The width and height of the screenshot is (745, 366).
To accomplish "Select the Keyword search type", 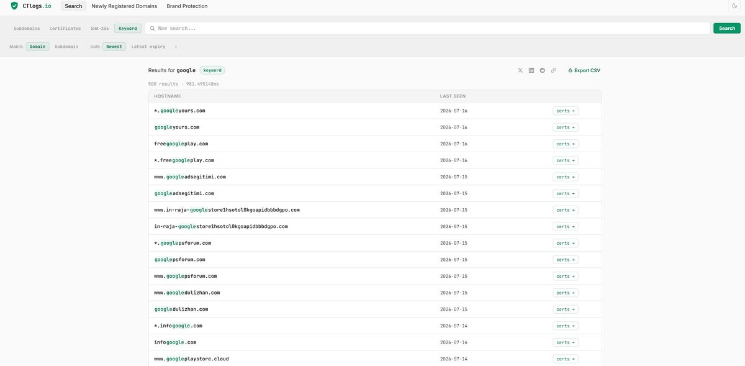I will 128,28.
